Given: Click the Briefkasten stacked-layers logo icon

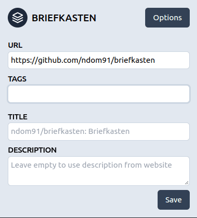Looking at the screenshot, I should 18,18.
